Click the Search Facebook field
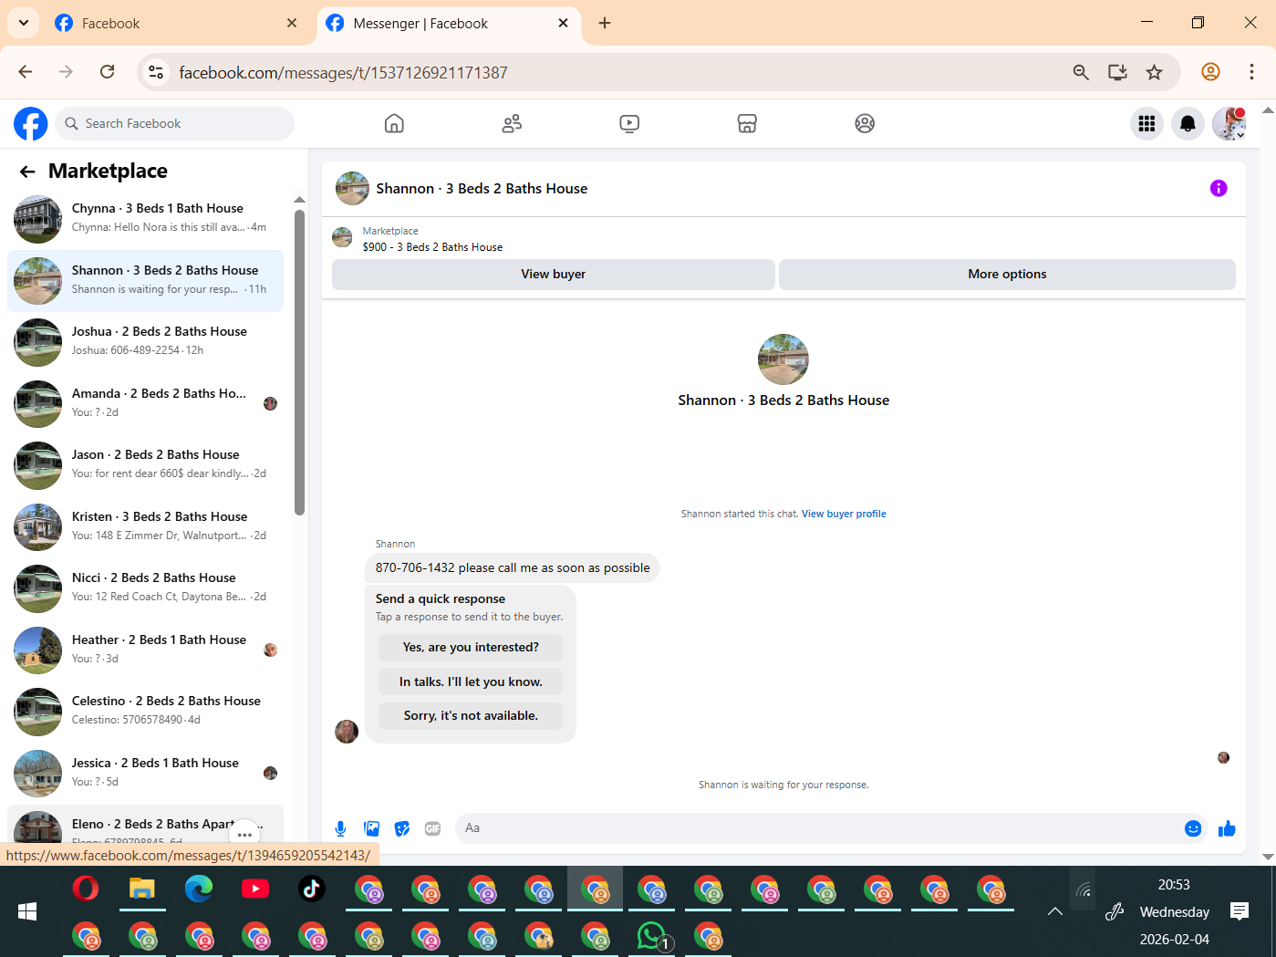 [175, 123]
